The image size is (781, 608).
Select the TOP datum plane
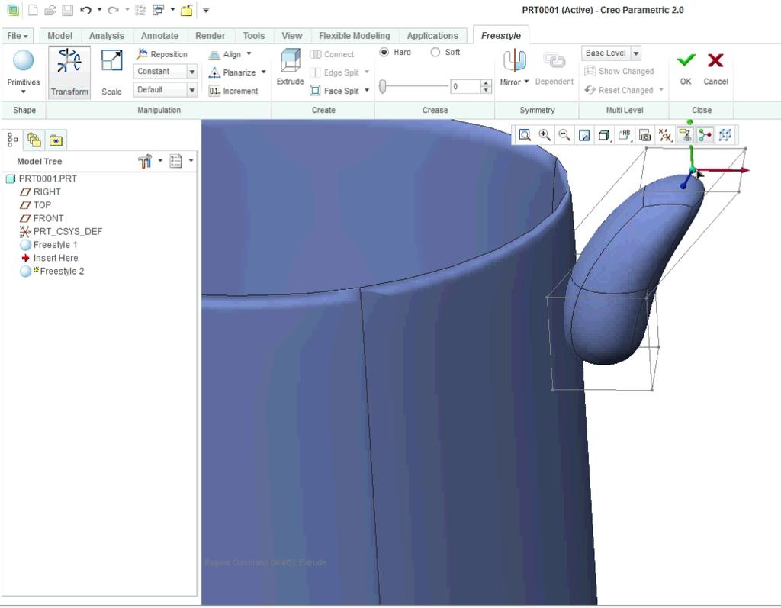tap(35, 204)
